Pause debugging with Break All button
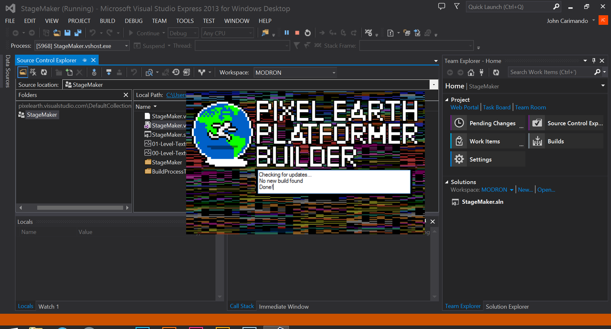The width and height of the screenshot is (611, 329). point(286,33)
